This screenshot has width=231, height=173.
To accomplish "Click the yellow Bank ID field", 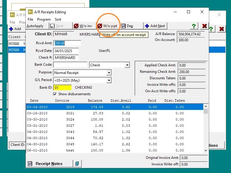I will [63, 88].
